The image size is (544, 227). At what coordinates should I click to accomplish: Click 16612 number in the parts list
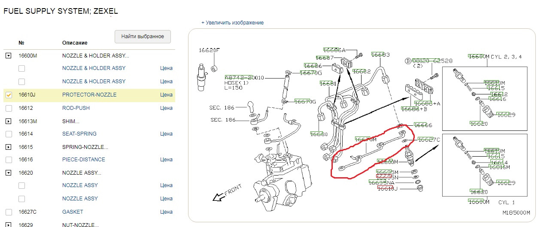click(26, 108)
